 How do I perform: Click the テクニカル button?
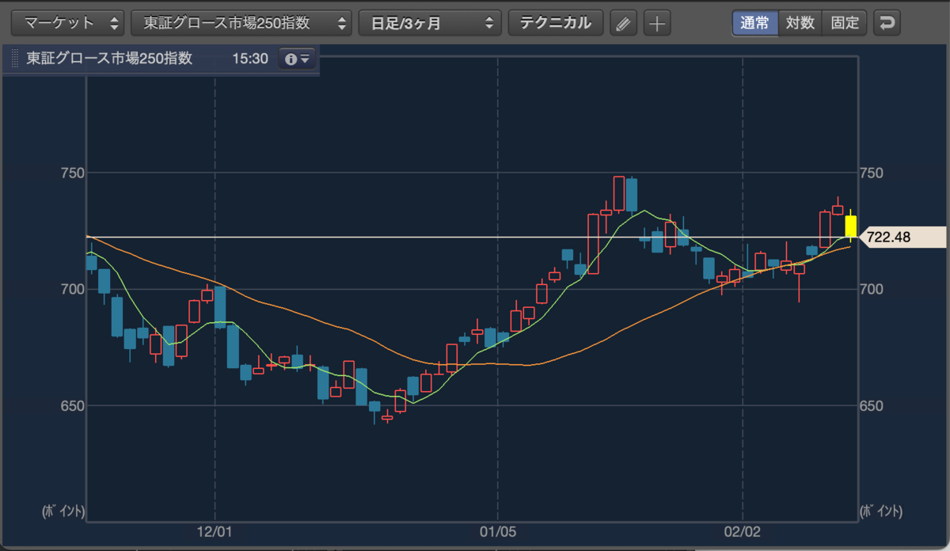tap(555, 23)
